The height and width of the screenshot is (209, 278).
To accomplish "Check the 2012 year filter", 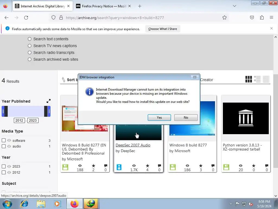I will (4, 172).
